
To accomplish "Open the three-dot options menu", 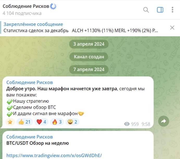I will tap(172, 10).
